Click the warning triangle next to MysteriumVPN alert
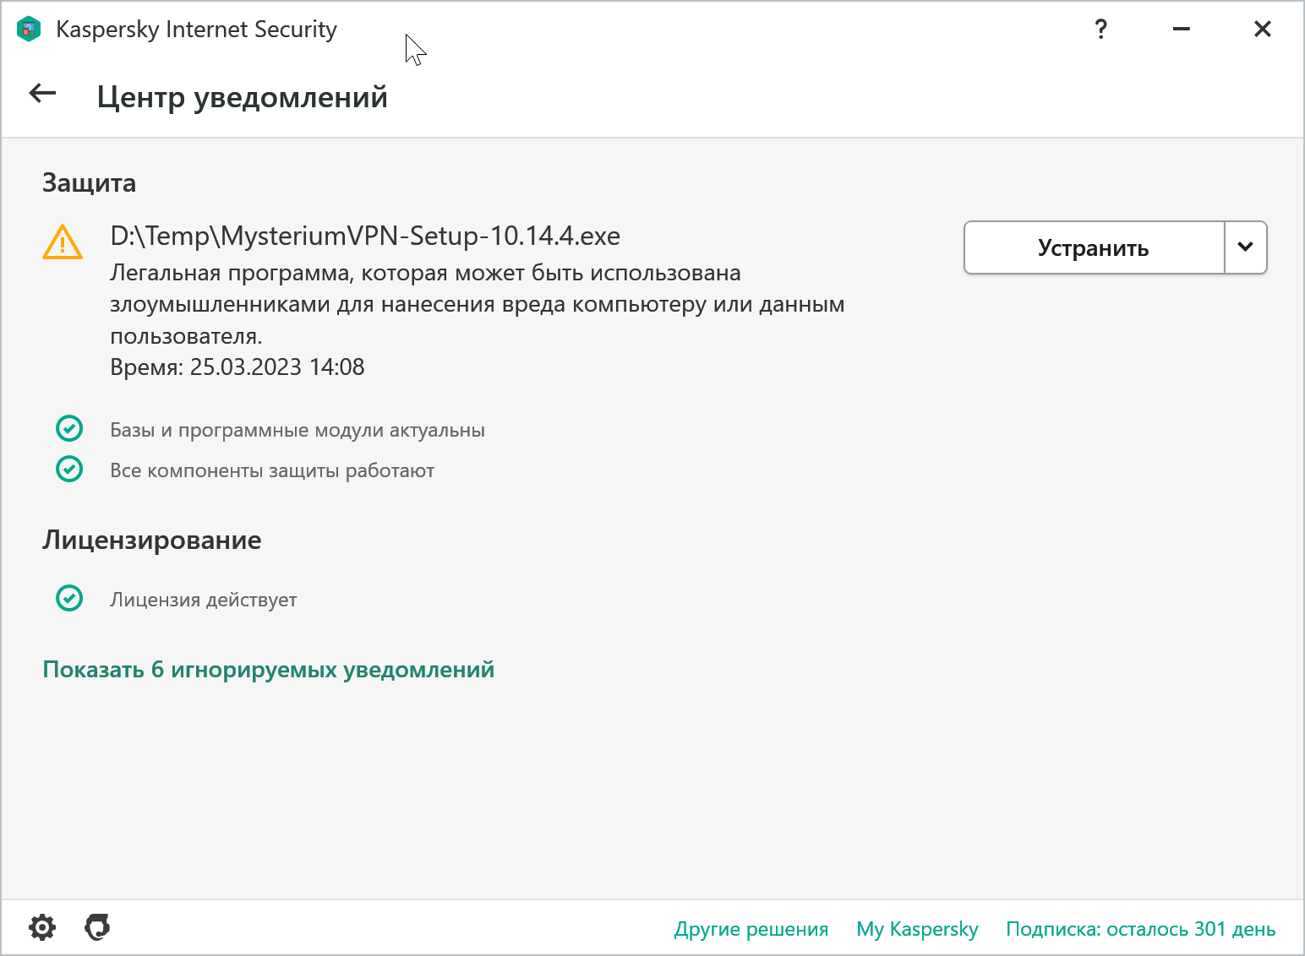This screenshot has height=956, width=1305. 63,243
